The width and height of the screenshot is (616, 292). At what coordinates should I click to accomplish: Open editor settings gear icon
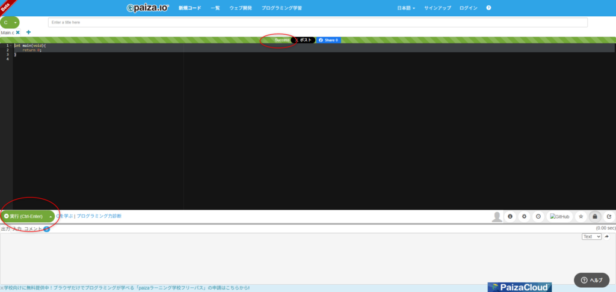(x=524, y=216)
